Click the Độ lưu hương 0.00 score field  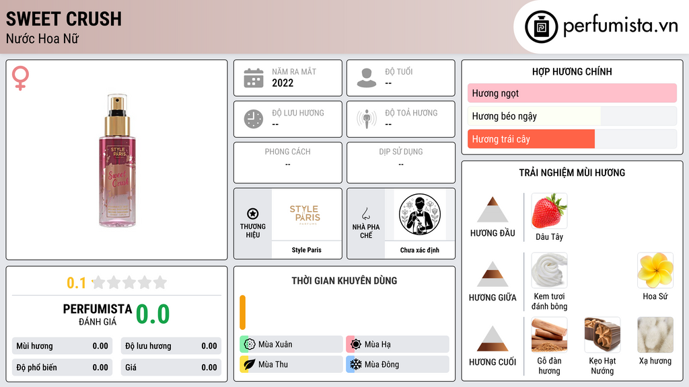(171, 346)
